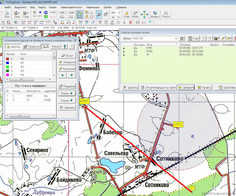Click the question mark help button
This screenshot has height=196, width=236.
[65, 47]
